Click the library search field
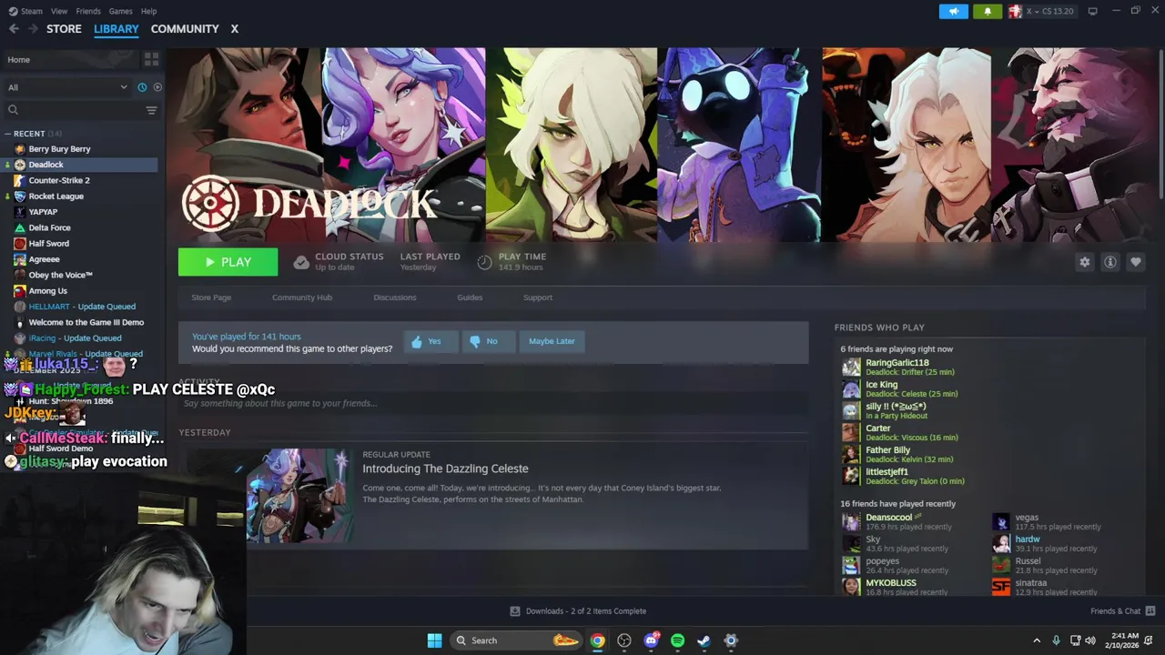Image resolution: width=1165 pixels, height=655 pixels. 75,110
